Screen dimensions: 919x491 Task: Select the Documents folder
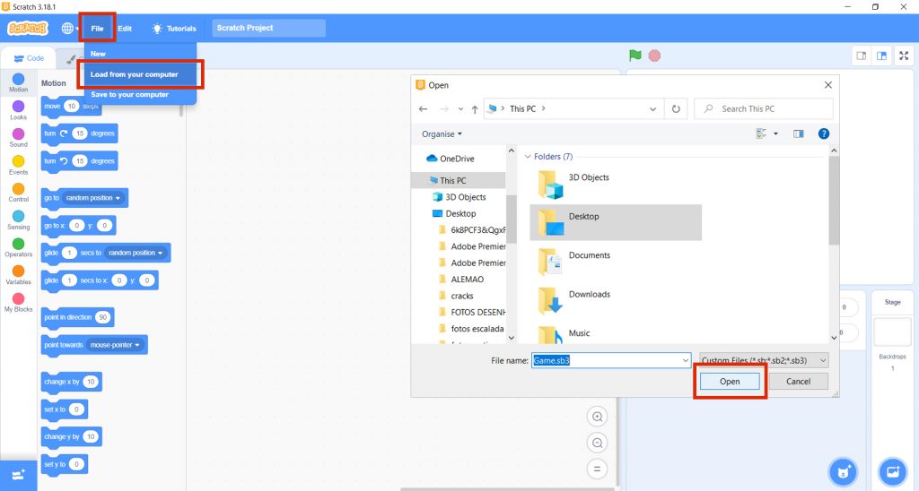click(x=616, y=261)
